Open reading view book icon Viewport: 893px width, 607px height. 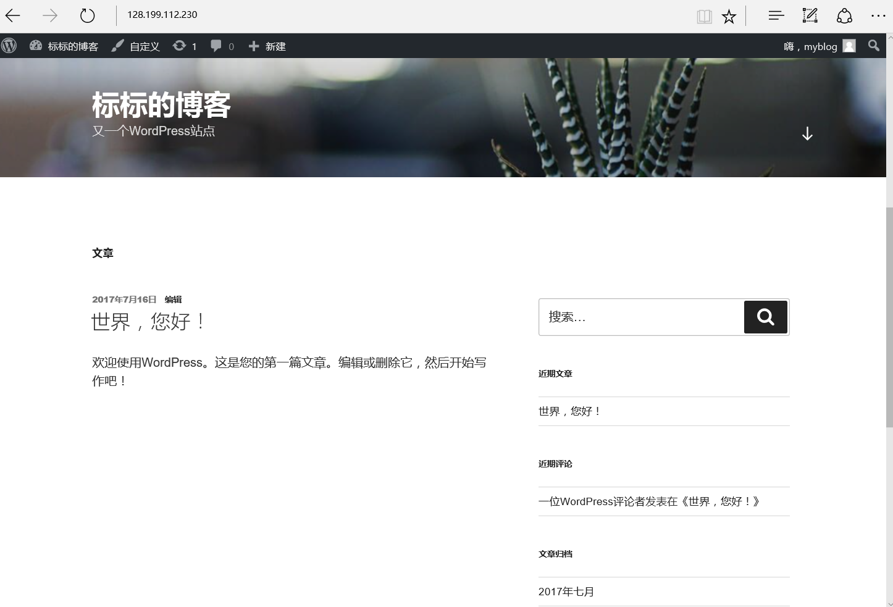click(704, 17)
